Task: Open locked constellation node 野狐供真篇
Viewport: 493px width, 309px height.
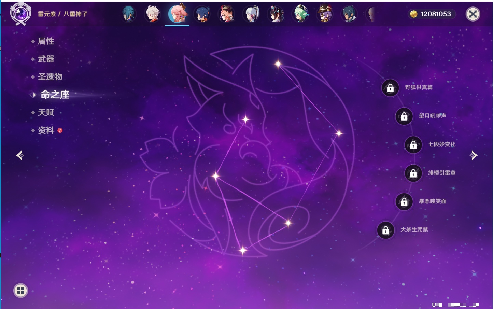Action: [x=390, y=88]
